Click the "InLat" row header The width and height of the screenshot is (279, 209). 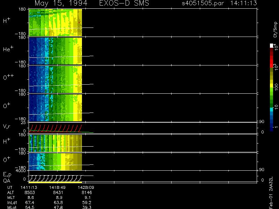pyautogui.click(x=12, y=202)
